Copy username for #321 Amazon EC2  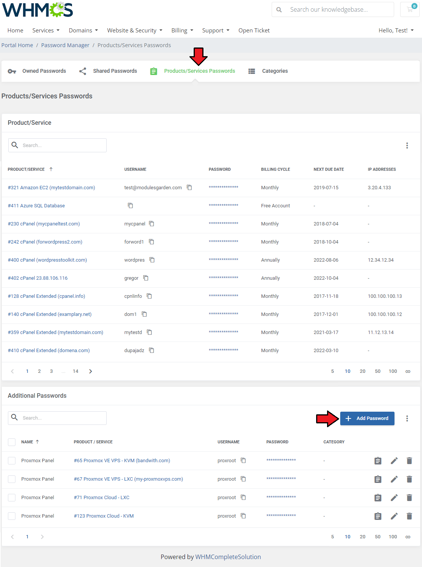point(190,187)
